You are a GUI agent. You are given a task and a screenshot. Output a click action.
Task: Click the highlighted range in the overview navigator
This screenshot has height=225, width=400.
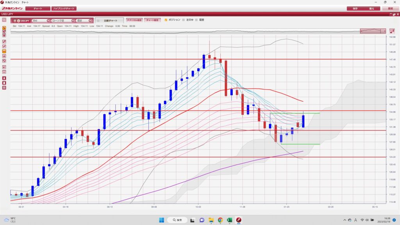(373, 31)
